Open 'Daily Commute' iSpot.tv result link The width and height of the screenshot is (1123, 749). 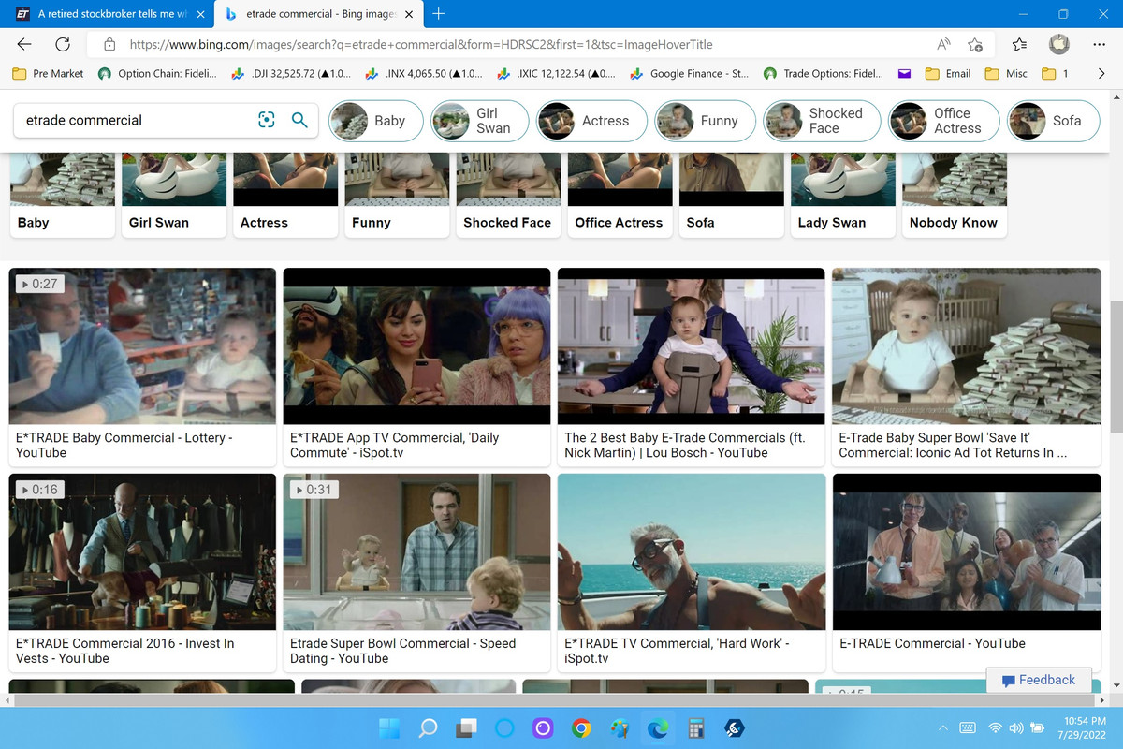click(394, 445)
